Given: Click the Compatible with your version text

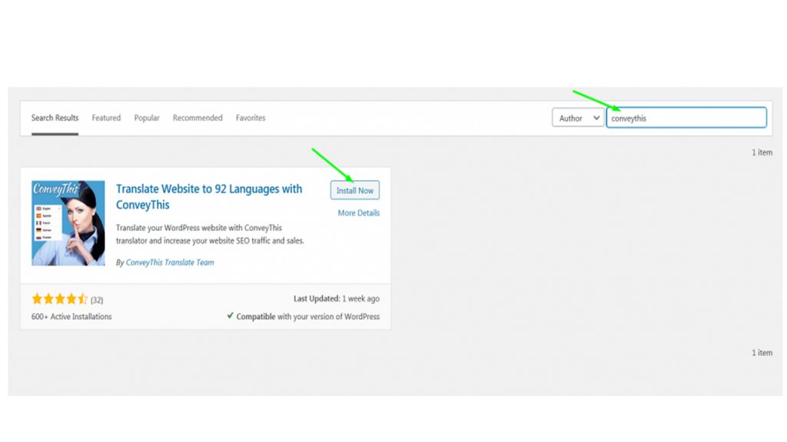Looking at the screenshot, I should coord(307,317).
